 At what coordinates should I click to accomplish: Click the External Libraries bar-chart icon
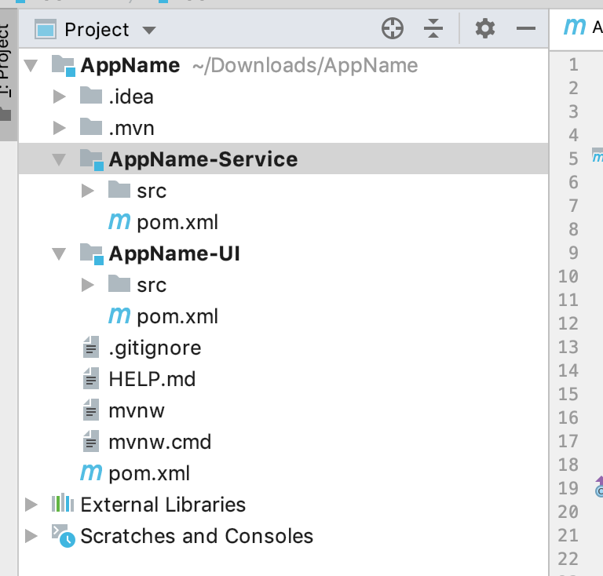click(x=62, y=505)
